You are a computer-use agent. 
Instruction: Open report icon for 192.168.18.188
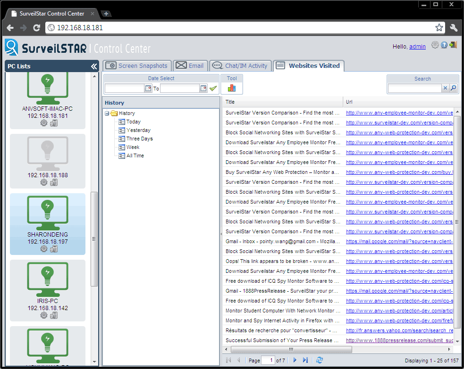click(x=54, y=182)
